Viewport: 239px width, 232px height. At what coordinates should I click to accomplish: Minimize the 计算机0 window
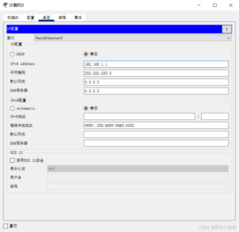click(199, 5)
